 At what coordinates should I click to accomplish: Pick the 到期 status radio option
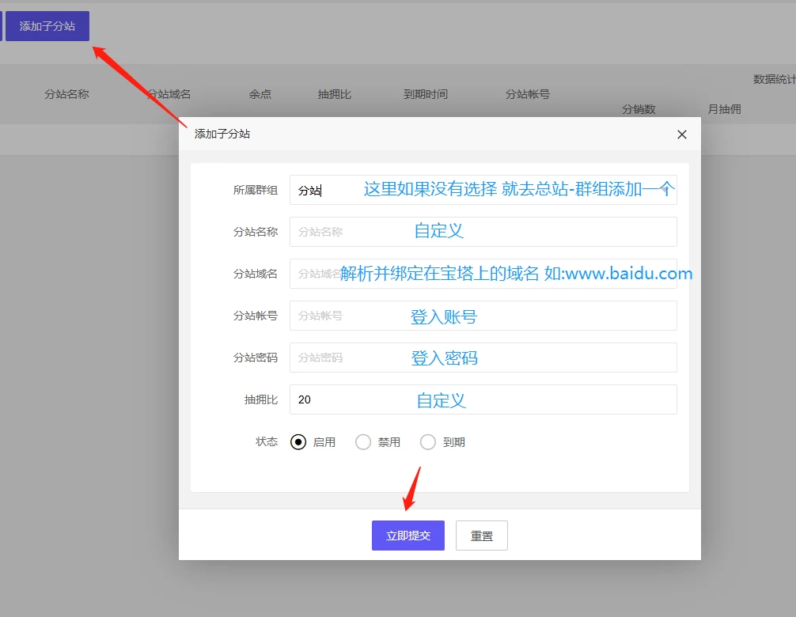tap(428, 442)
